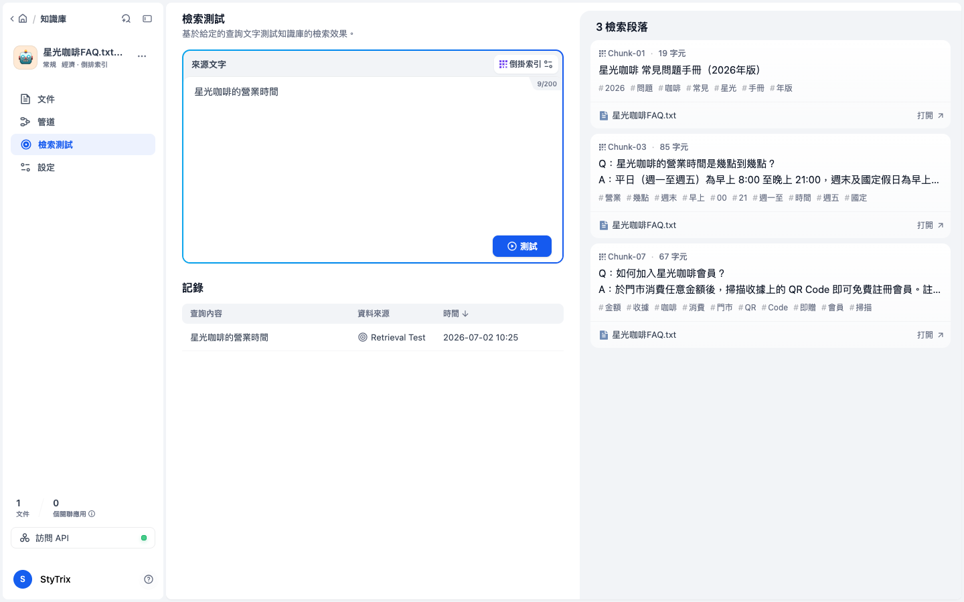The width and height of the screenshot is (964, 602).
Task: Select the 星光咖啡的營業時間 record row
Action: (x=373, y=338)
